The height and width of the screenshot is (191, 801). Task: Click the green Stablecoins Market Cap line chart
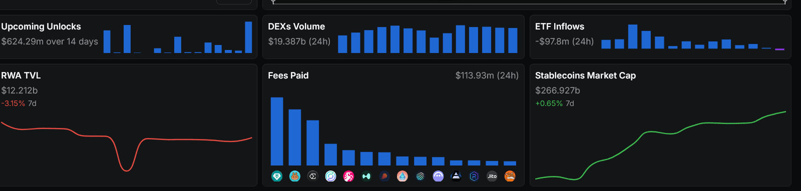pos(661,145)
